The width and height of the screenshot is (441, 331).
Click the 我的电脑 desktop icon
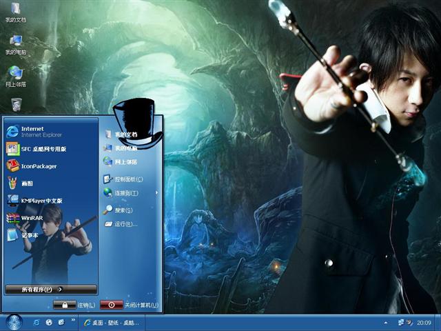(15, 43)
